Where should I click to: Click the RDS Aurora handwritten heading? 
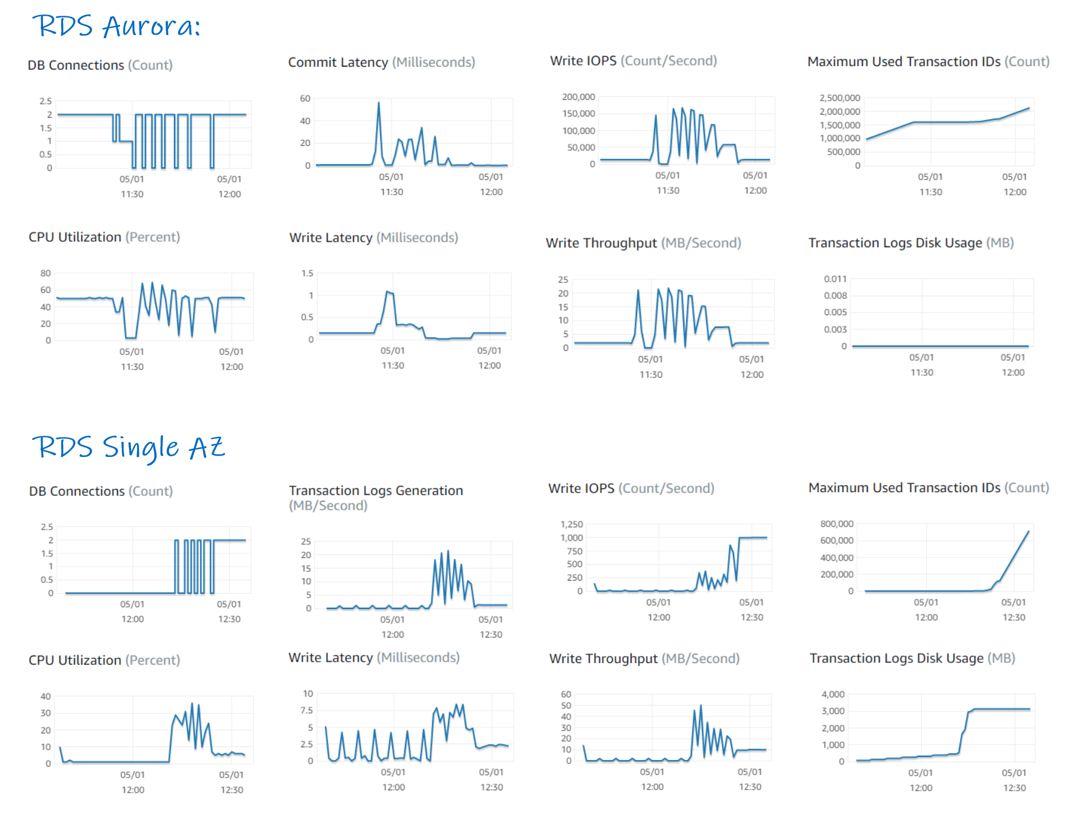(116, 26)
